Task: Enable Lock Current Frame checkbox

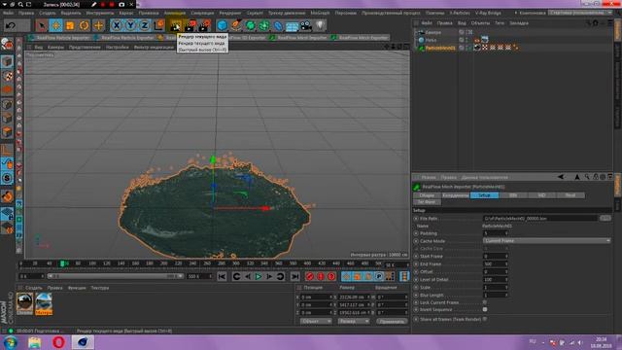Action: [x=484, y=302]
